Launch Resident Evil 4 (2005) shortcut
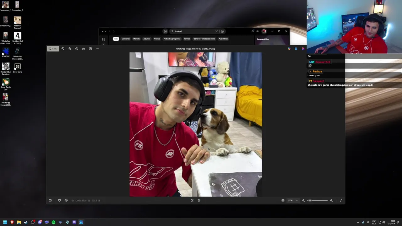The width and height of the screenshot is (402, 226). tap(17, 38)
